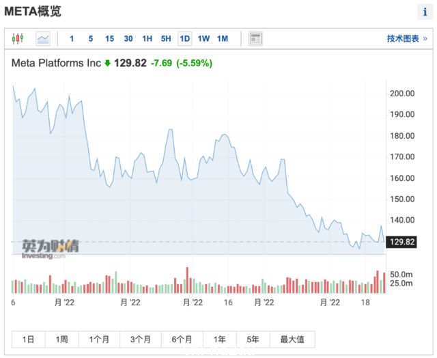Click the 129.82 current price label on axis
This screenshot has width=437, height=358.
[x=401, y=242]
